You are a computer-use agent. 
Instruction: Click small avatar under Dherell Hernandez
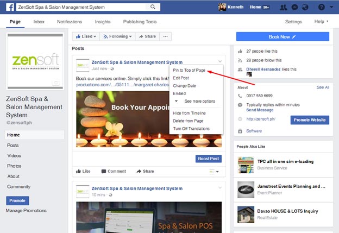pyautogui.click(x=249, y=74)
